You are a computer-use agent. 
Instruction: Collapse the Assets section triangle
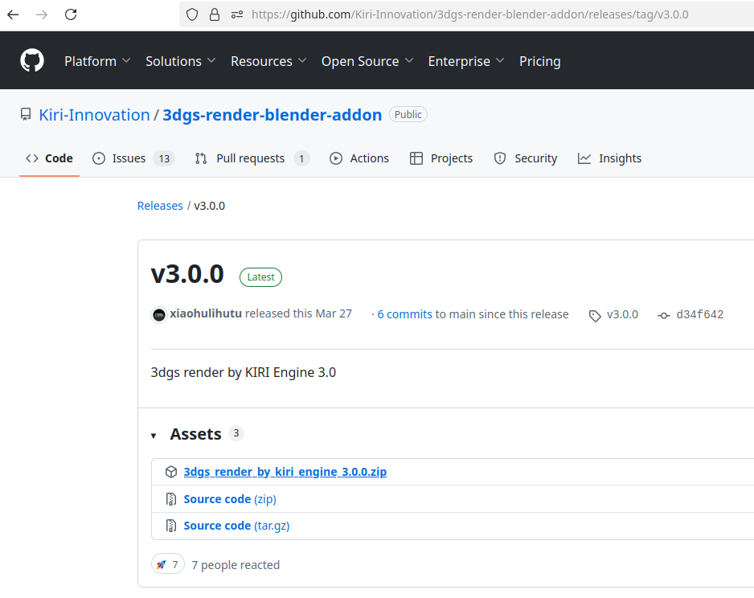point(154,436)
